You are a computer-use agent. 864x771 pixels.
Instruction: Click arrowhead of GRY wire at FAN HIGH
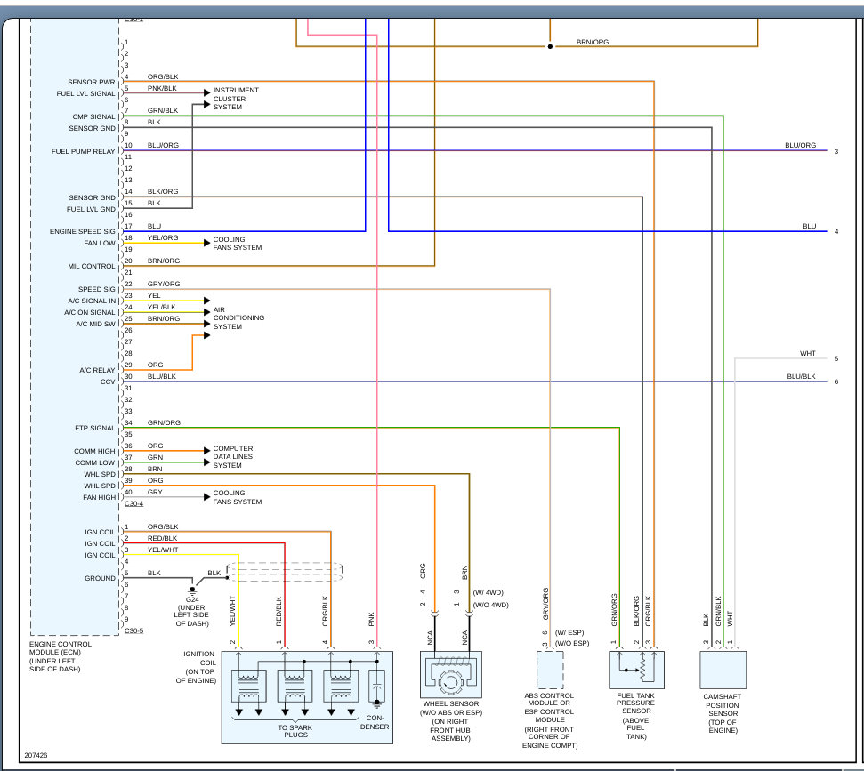[207, 497]
